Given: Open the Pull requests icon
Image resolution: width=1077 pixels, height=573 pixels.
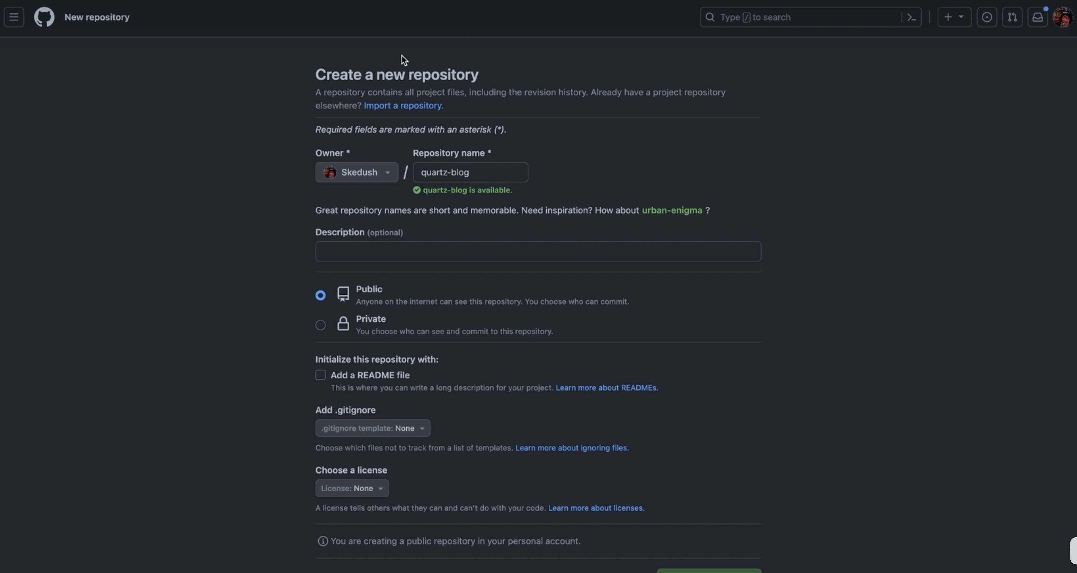Looking at the screenshot, I should coord(1012,17).
